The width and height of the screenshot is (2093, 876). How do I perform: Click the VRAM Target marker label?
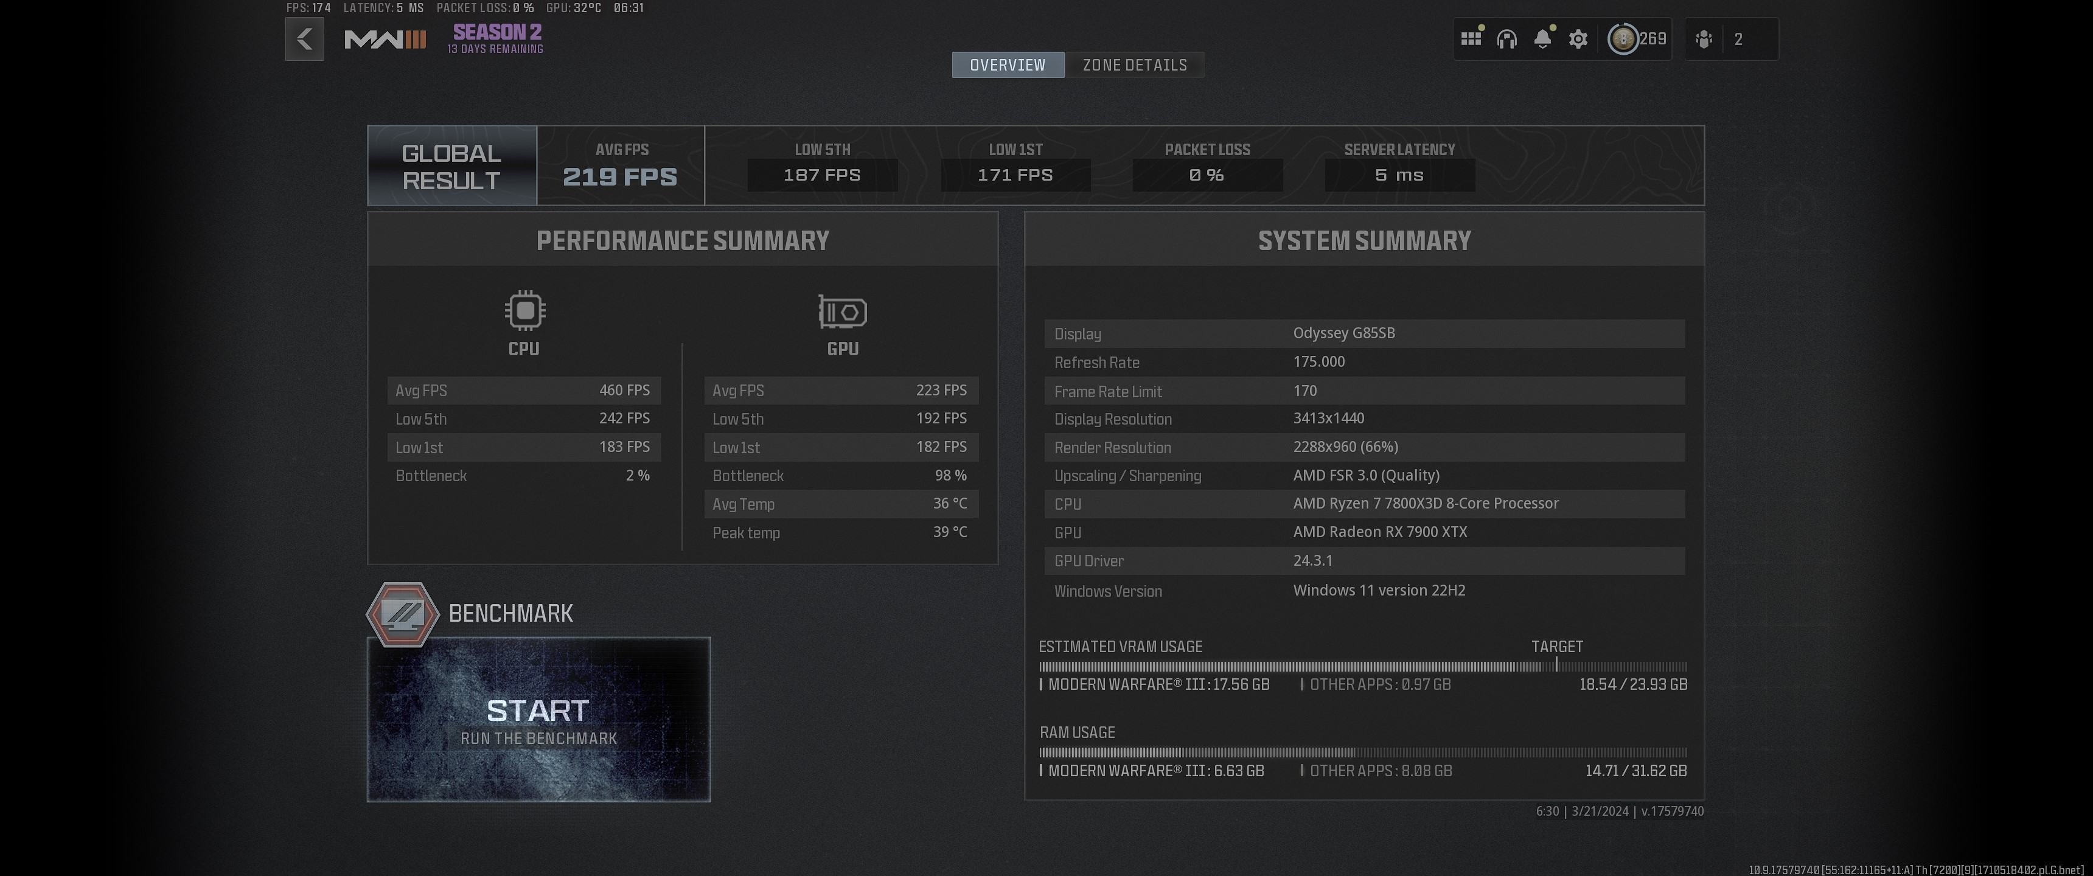(1557, 647)
